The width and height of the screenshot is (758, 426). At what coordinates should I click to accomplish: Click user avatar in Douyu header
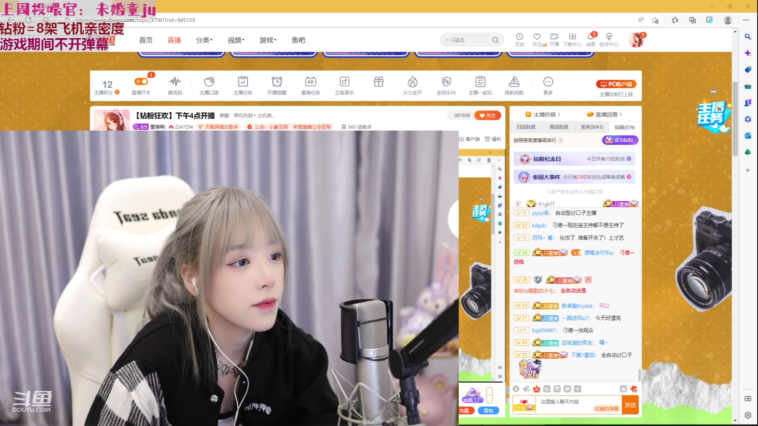(636, 40)
